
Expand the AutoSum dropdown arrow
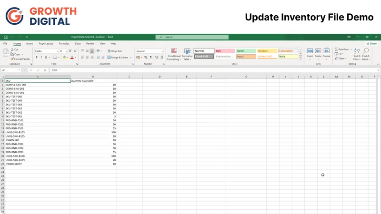tap(351, 49)
